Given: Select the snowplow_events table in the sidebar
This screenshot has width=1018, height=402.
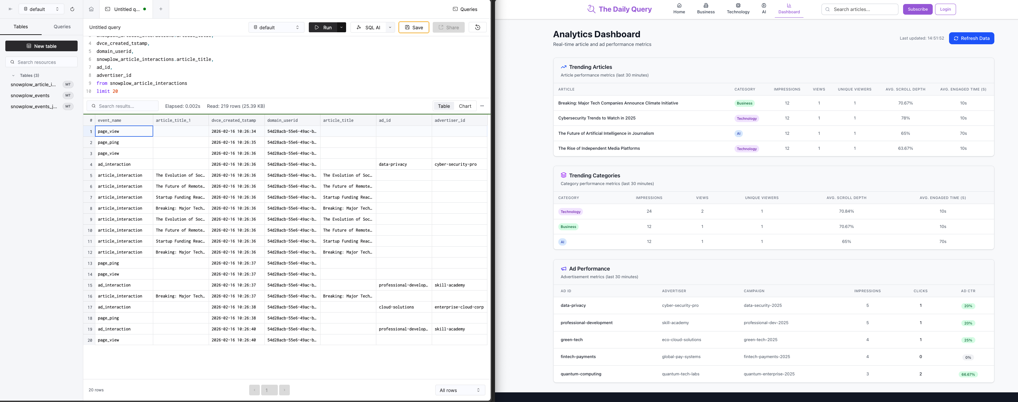Looking at the screenshot, I should (x=30, y=95).
